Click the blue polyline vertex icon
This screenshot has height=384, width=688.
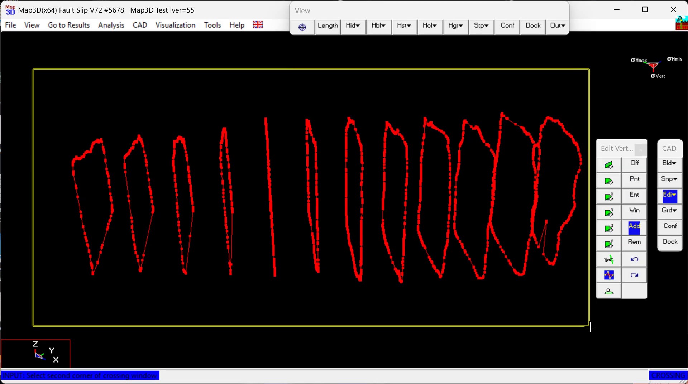coord(608,275)
